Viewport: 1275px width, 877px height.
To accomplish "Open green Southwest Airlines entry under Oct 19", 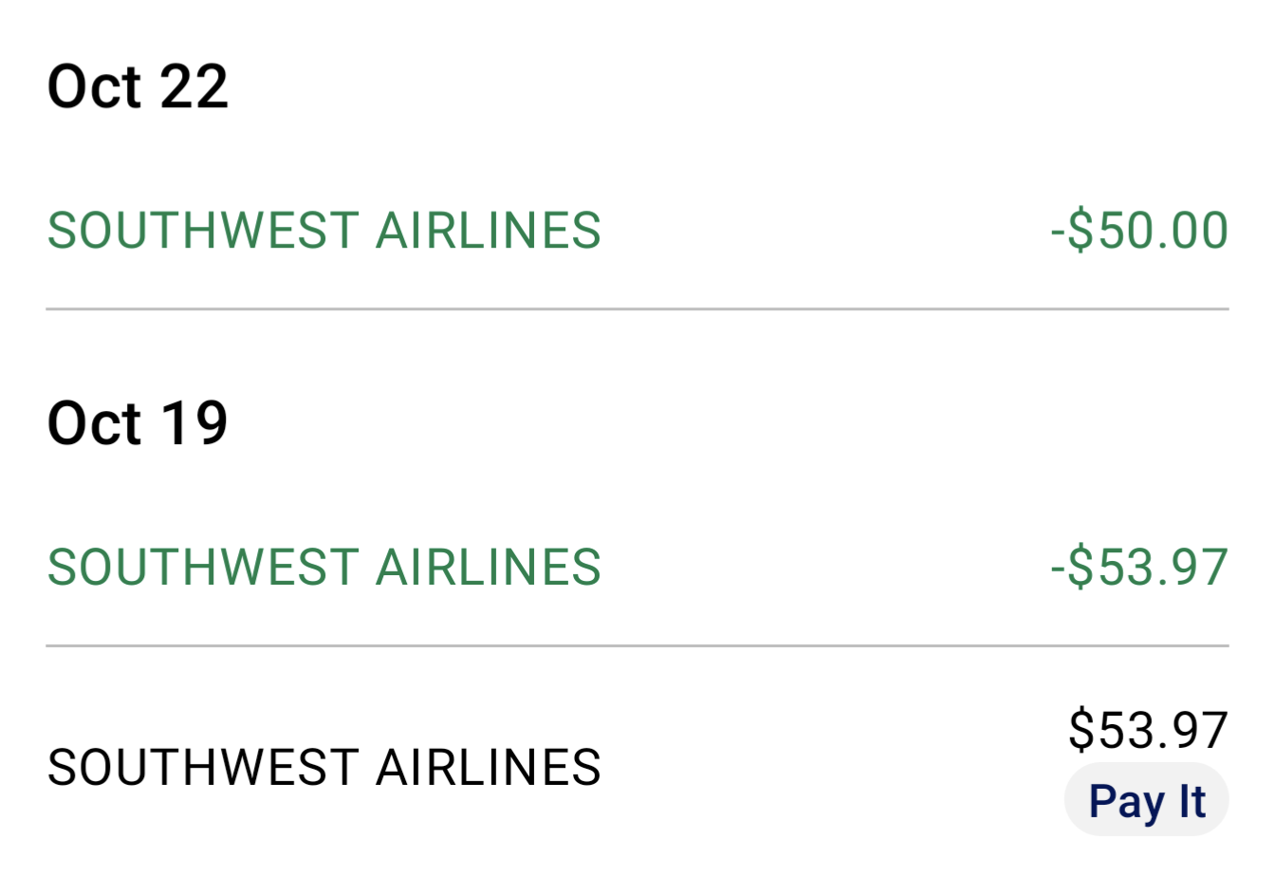I will point(637,567).
